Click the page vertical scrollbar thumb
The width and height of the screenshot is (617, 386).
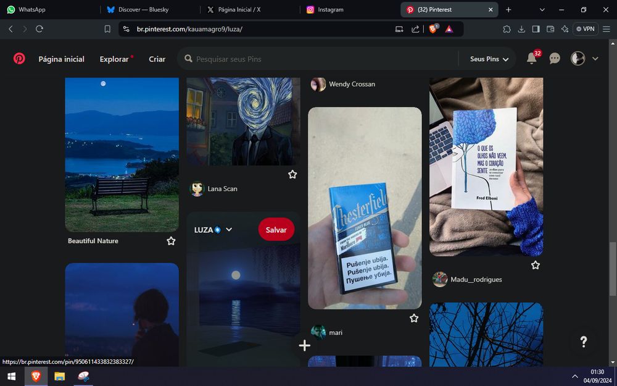(x=613, y=269)
